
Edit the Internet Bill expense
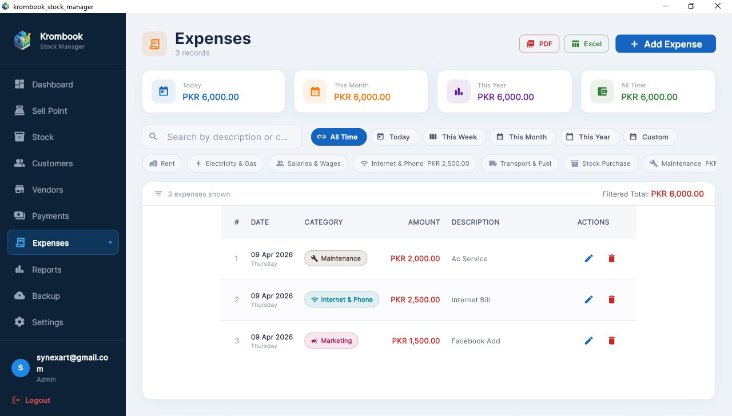588,299
